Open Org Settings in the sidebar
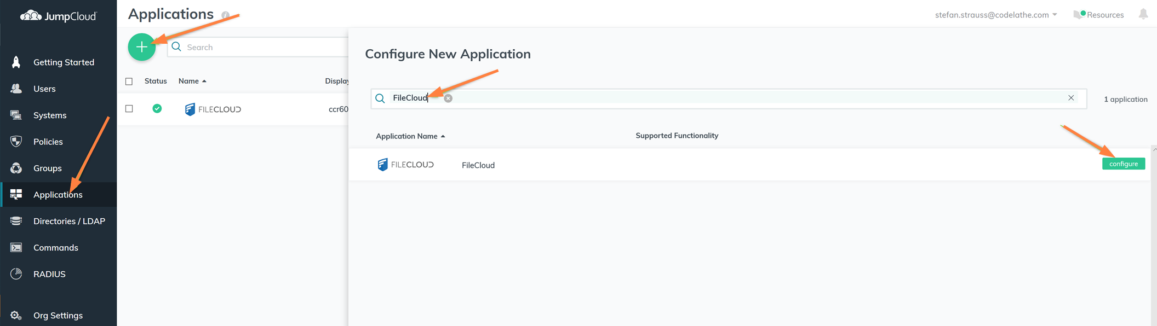The image size is (1157, 326). coord(58,316)
